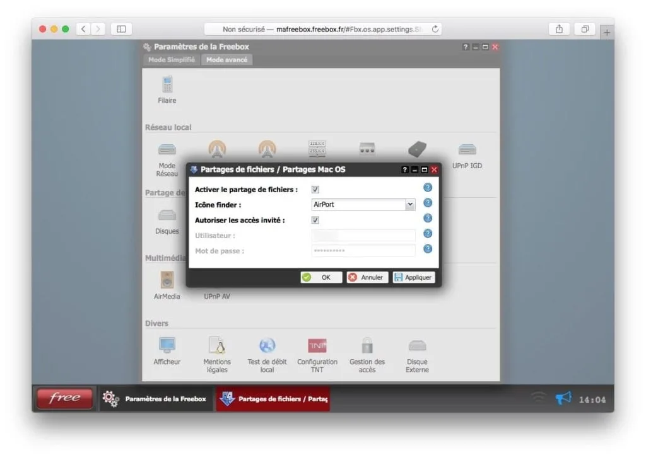Click help icon beside Icône finder
Viewport: 646px width, 458px height.
tap(428, 203)
